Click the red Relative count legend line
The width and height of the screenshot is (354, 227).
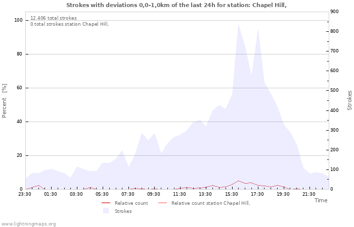106,203
